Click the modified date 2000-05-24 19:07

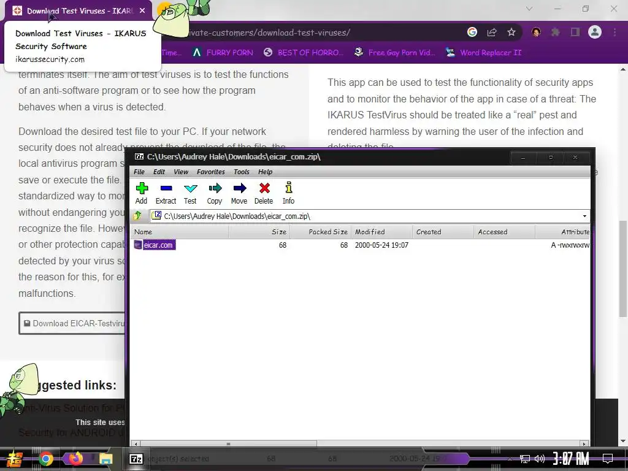coord(381,245)
